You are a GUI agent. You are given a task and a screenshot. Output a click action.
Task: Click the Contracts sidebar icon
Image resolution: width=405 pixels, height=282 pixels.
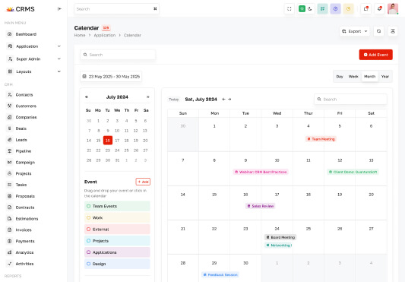[10, 208]
